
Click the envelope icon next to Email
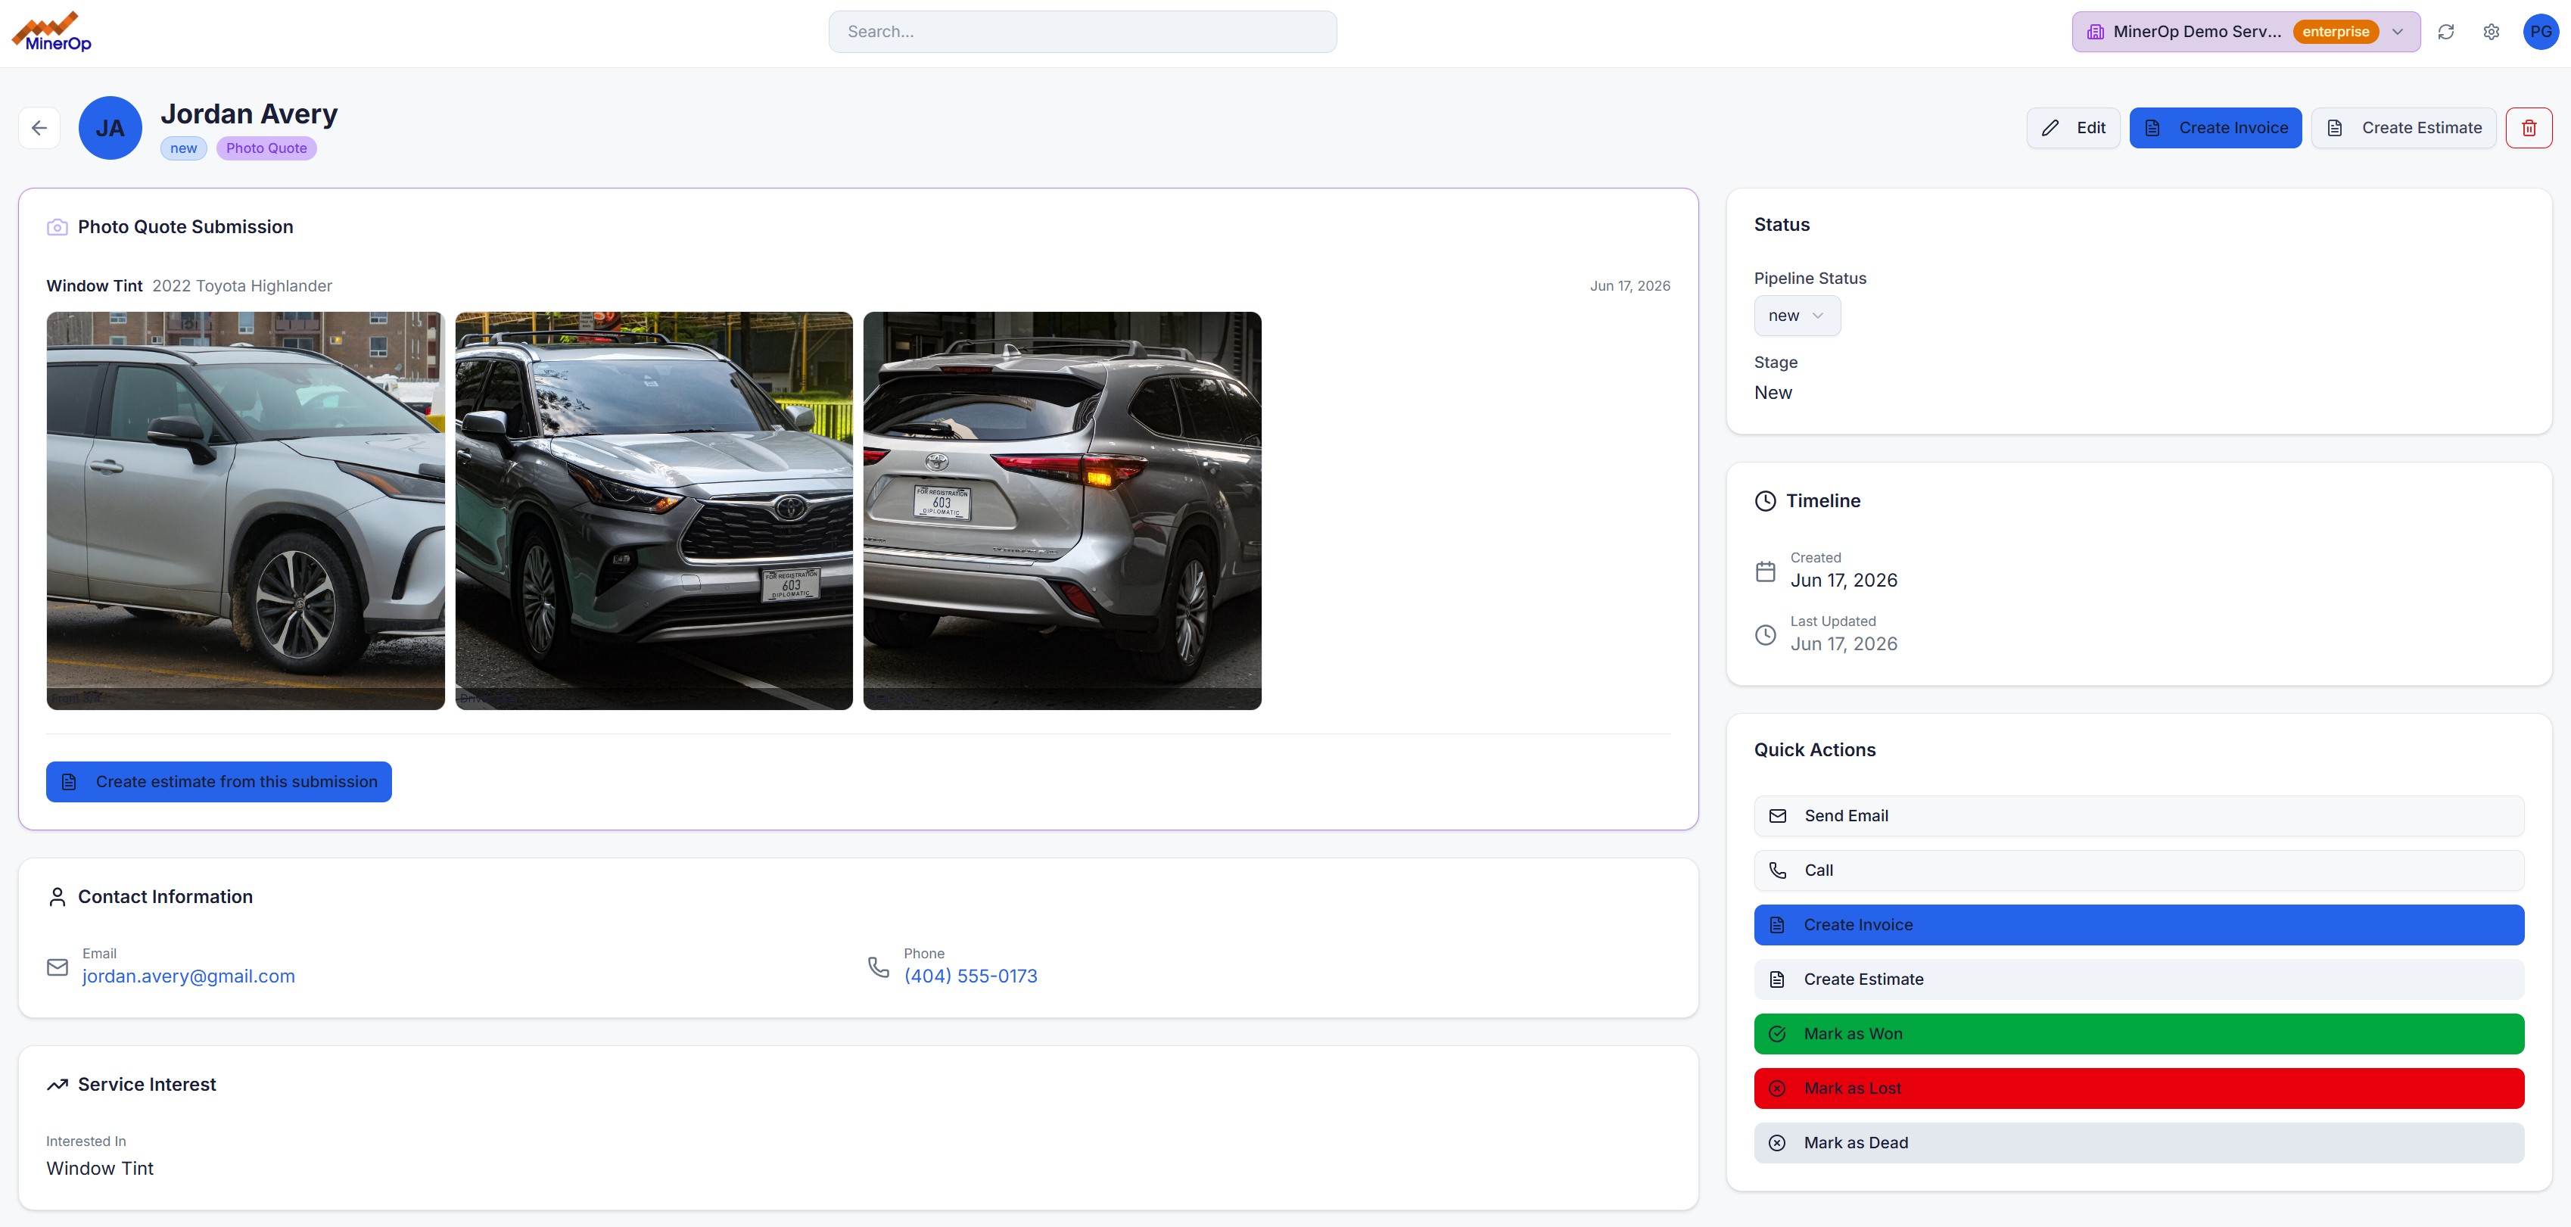[x=58, y=967]
